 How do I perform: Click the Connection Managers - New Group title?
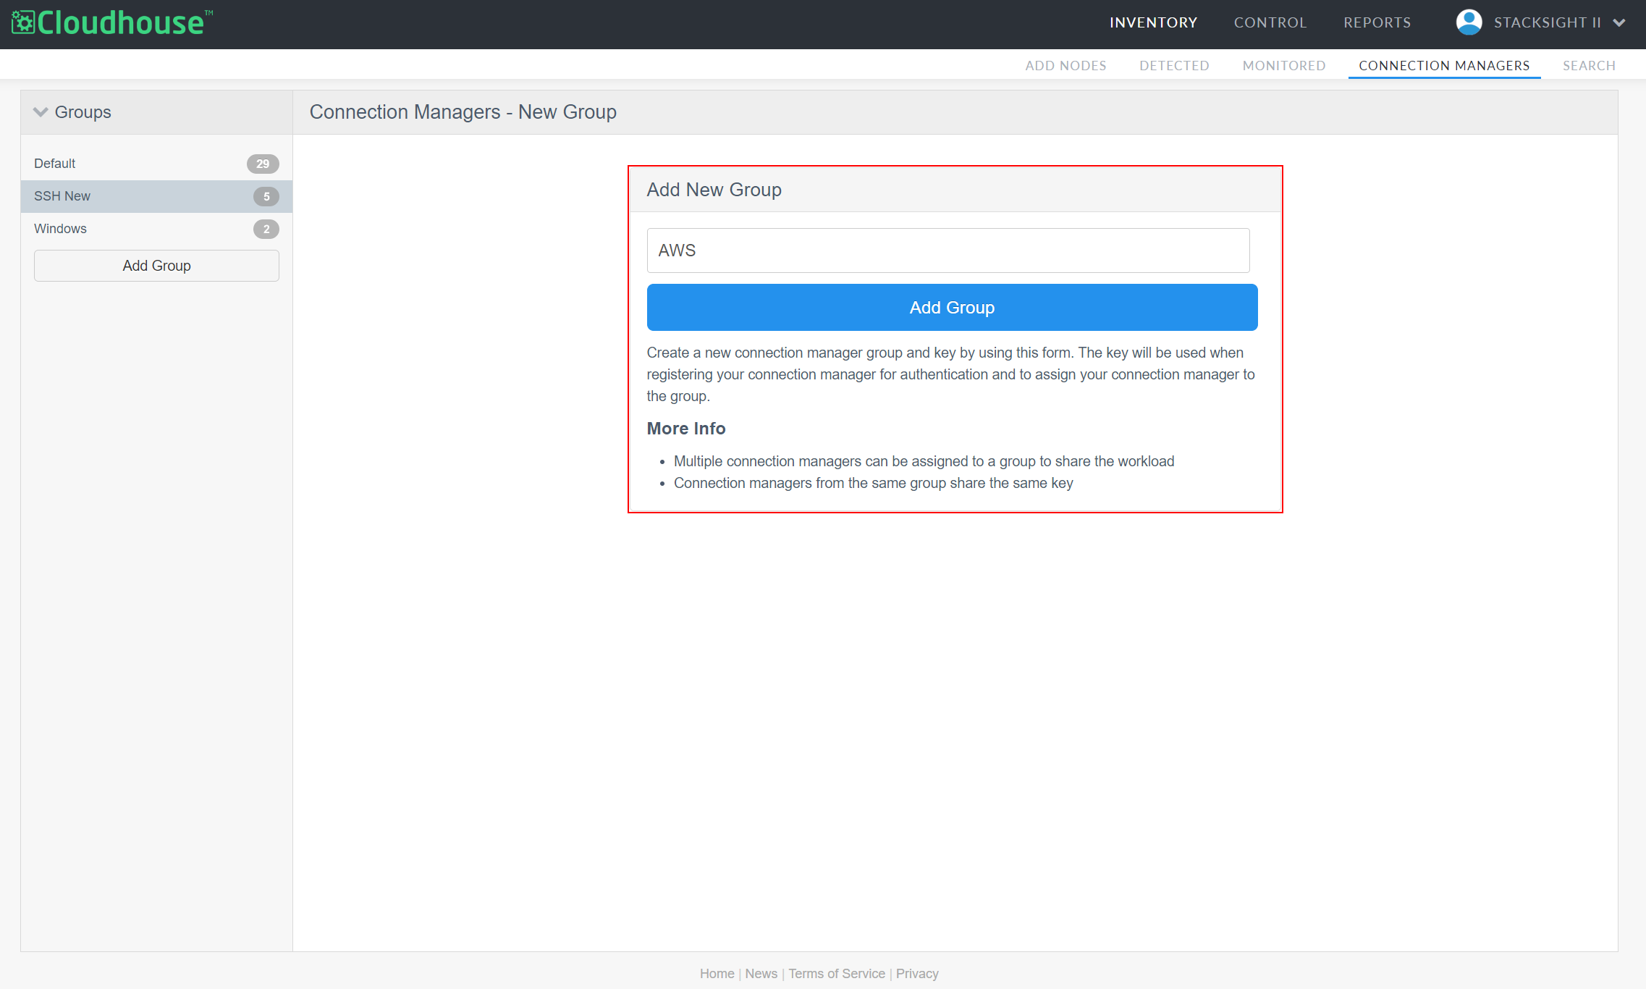pos(463,112)
